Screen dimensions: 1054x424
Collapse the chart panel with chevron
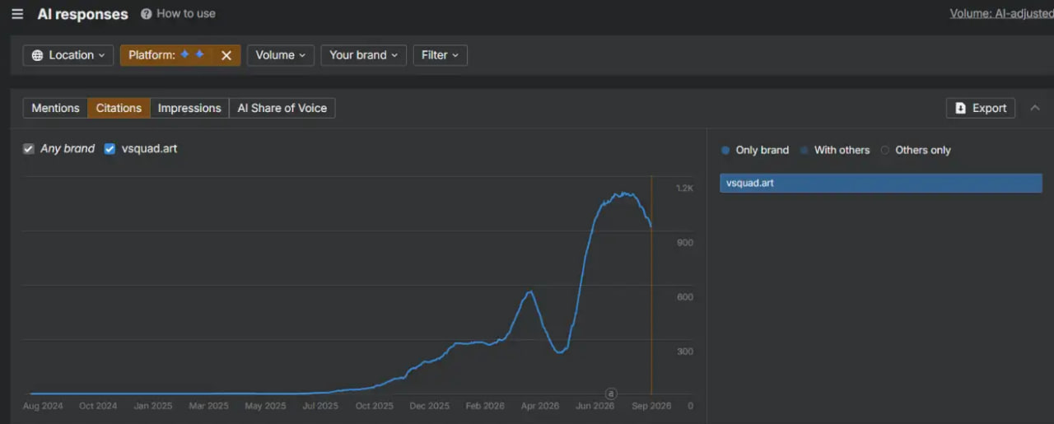click(1035, 108)
